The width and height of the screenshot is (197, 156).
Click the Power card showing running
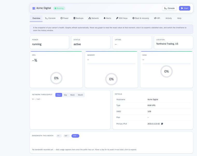click(49, 42)
